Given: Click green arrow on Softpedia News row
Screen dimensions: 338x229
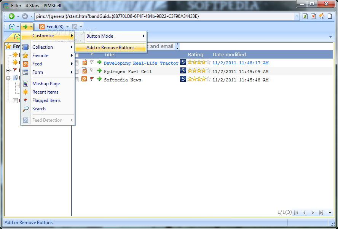Looking at the screenshot, I should click(x=99, y=79).
